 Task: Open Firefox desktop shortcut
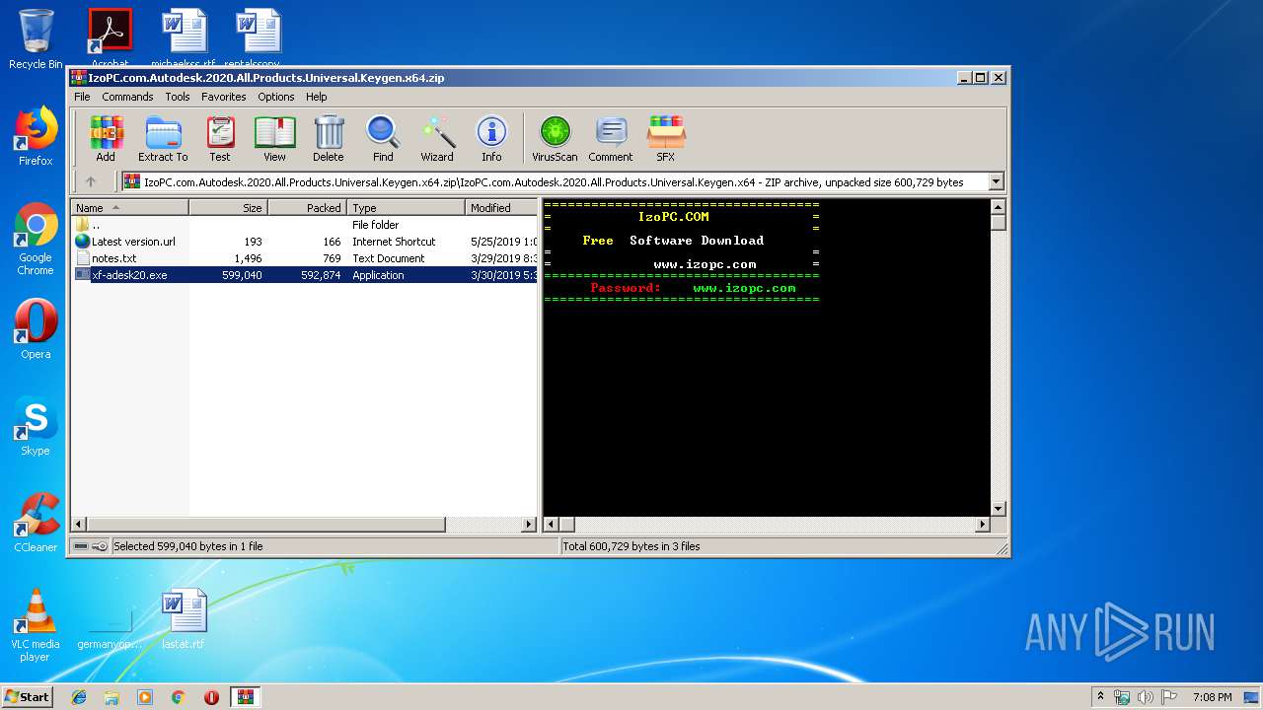(36, 136)
